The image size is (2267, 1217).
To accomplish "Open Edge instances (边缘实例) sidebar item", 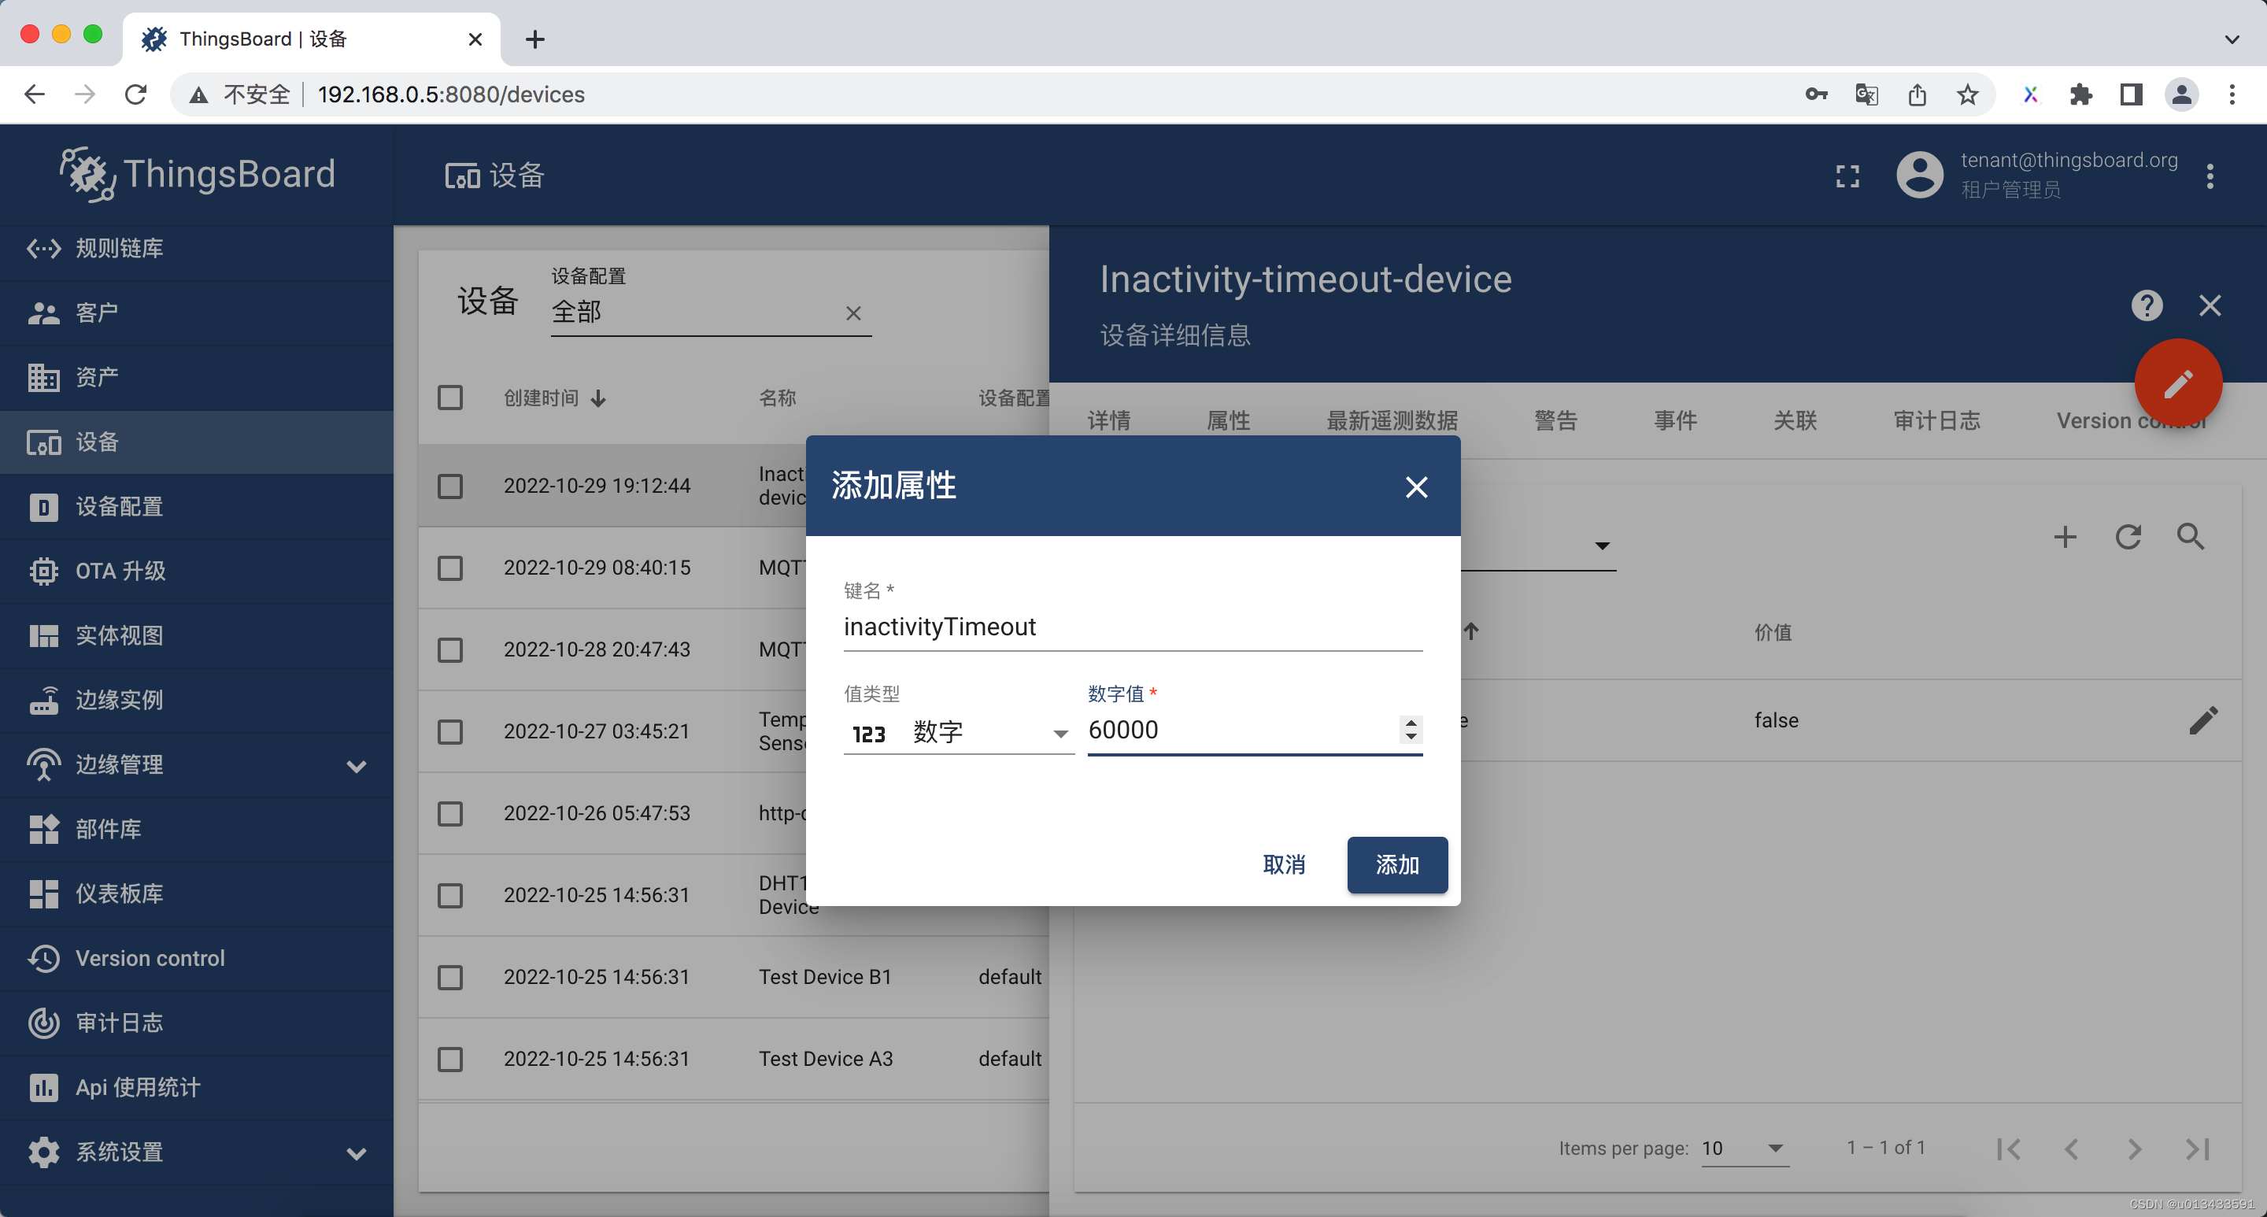I will click(196, 700).
